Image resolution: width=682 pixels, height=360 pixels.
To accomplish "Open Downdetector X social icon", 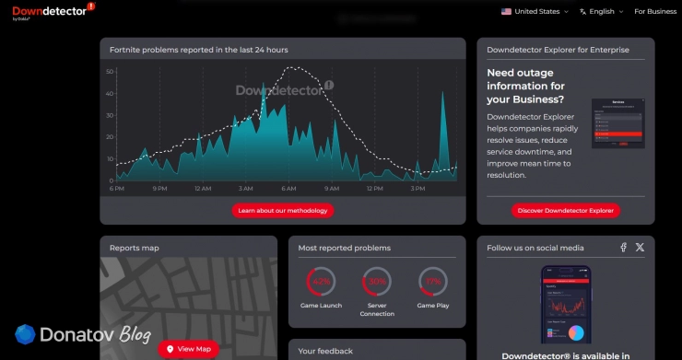I will click(x=640, y=248).
